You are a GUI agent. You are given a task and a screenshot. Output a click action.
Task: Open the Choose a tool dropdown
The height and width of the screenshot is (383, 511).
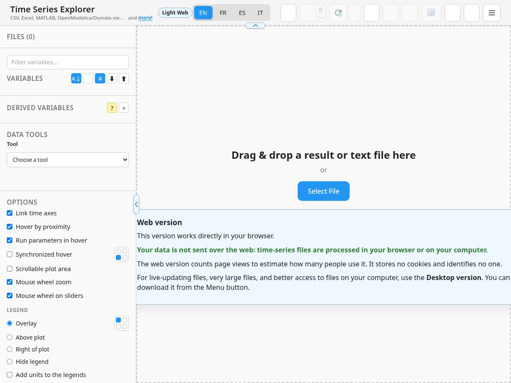tap(68, 160)
